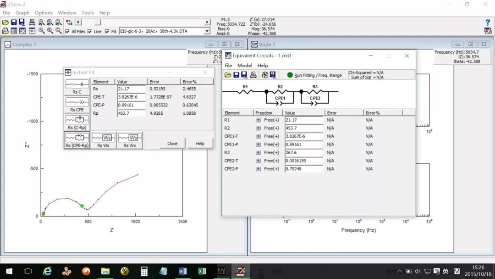Click the Rp value field in Instant Fit
Image resolution: width=495 pixels, height=279 pixels.
click(x=131, y=113)
